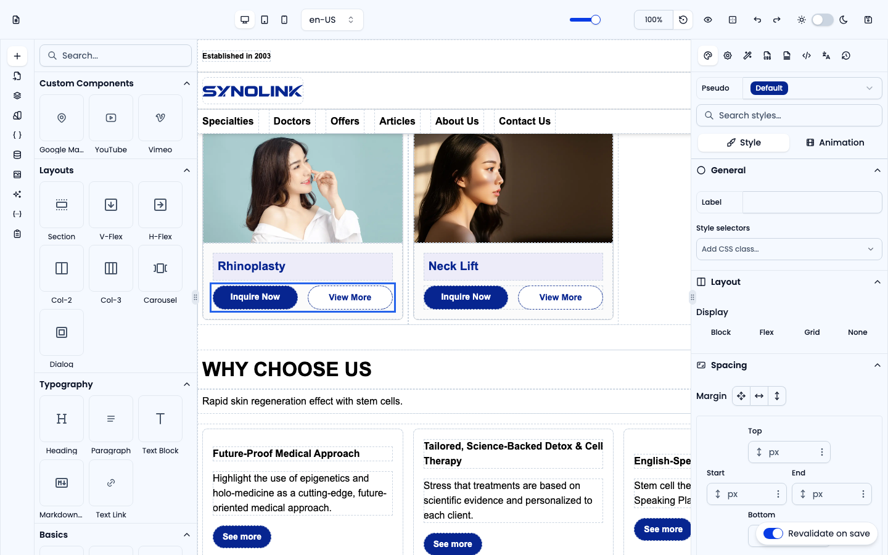This screenshot has height=555, width=888.
Task: Click the redo arrow in top toolbar
Action: pyautogui.click(x=777, y=20)
